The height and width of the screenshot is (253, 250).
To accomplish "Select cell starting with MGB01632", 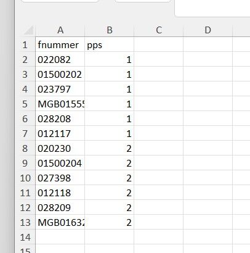I will 60,222.
